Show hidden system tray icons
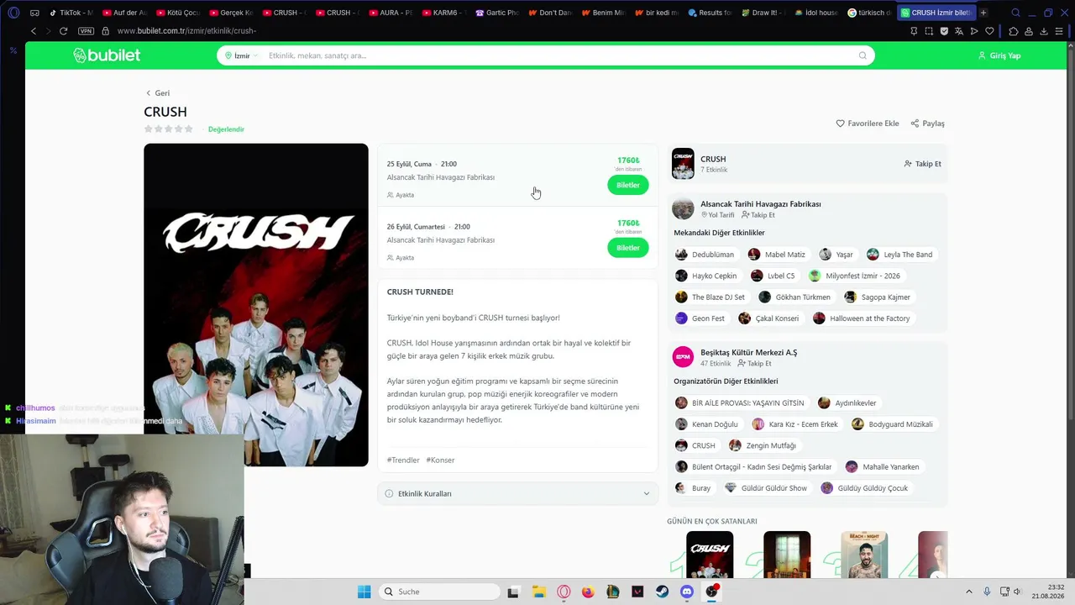 968,592
